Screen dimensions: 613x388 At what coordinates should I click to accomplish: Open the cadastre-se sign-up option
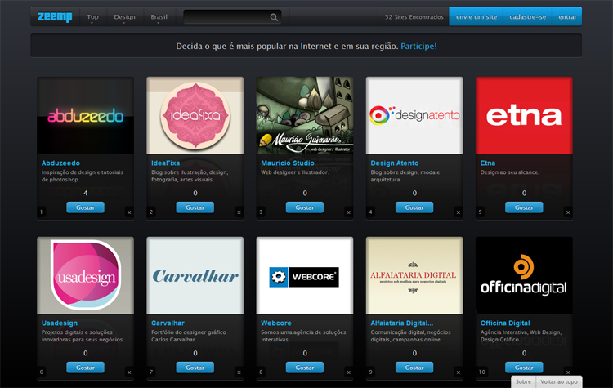click(527, 17)
